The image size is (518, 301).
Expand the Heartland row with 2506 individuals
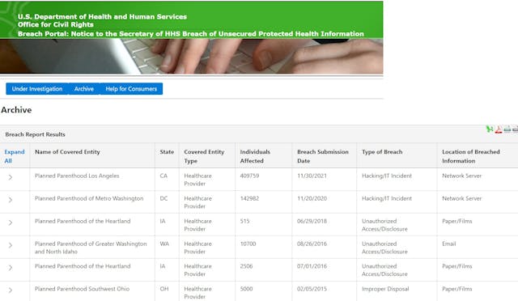pos(11,268)
